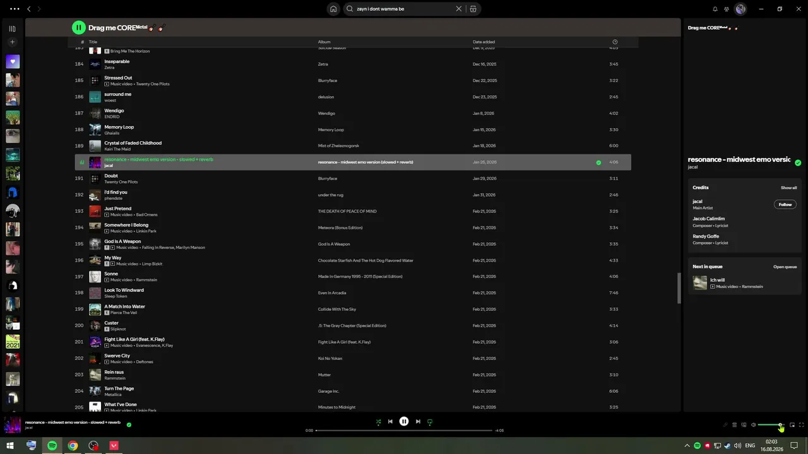808x454 pixels.
Task: Open the Browse icon beside search
Action: [473, 9]
